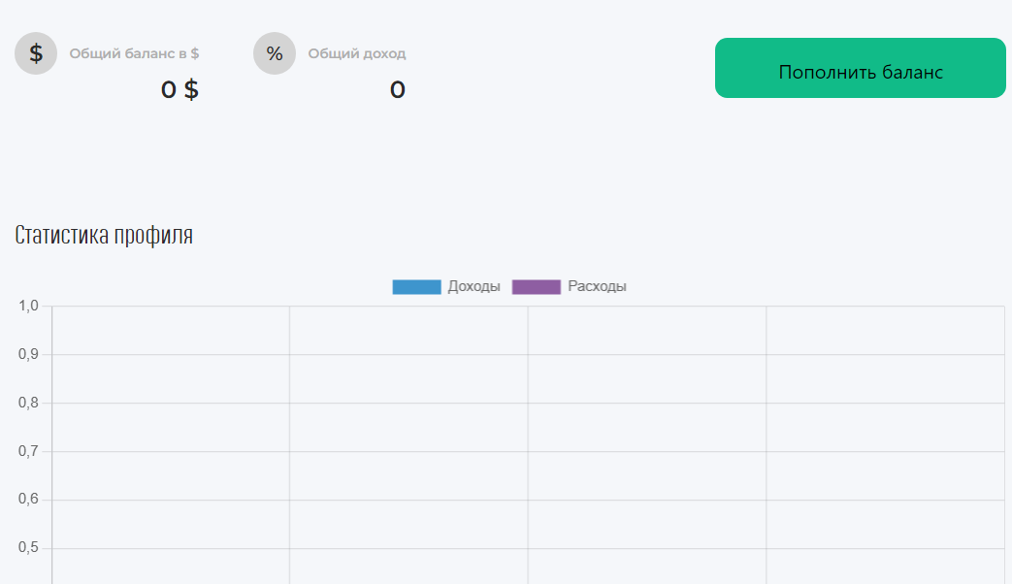
Task: Click the 1,0 y-axis label
Action: tap(28, 306)
